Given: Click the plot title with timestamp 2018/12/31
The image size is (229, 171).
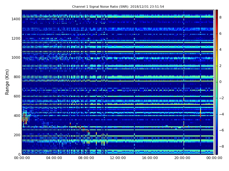Looking at the screenshot, I should click(x=118, y=7).
